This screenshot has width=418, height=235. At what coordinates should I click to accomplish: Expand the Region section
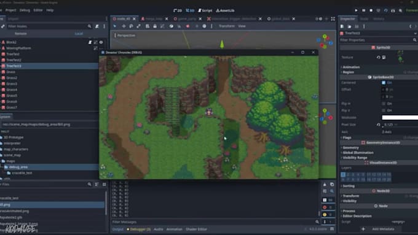coord(348,72)
